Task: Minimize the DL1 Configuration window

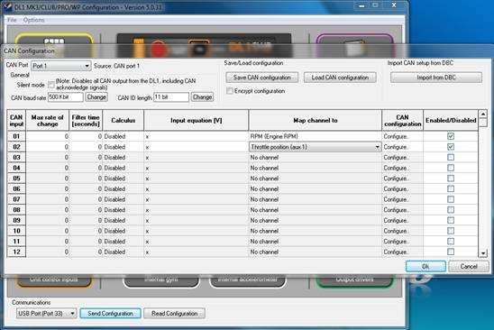Action: [x=361, y=5]
